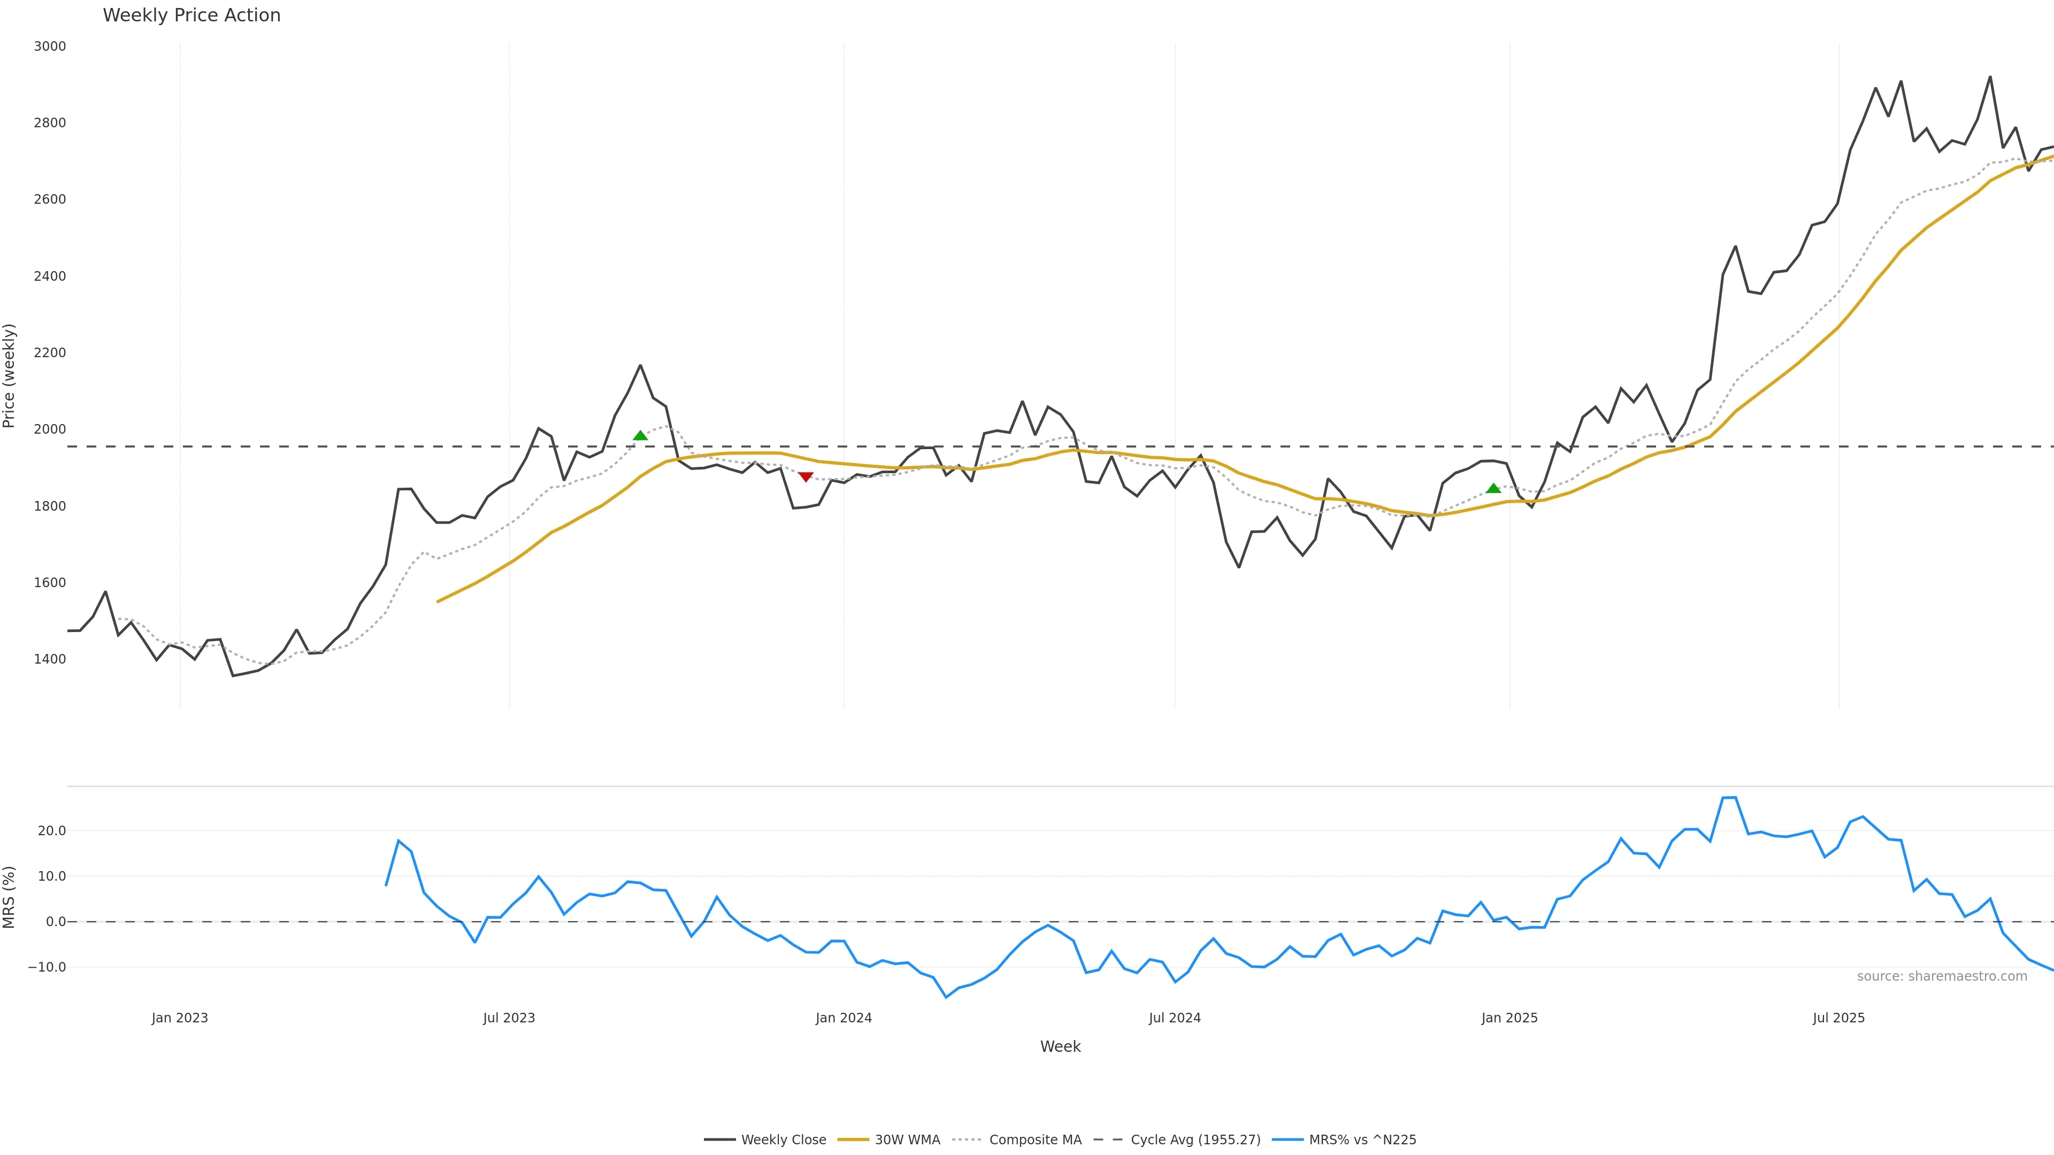2054x1155 pixels.
Task: Toggle the 30W WMA series legend label
Action: click(x=907, y=1140)
